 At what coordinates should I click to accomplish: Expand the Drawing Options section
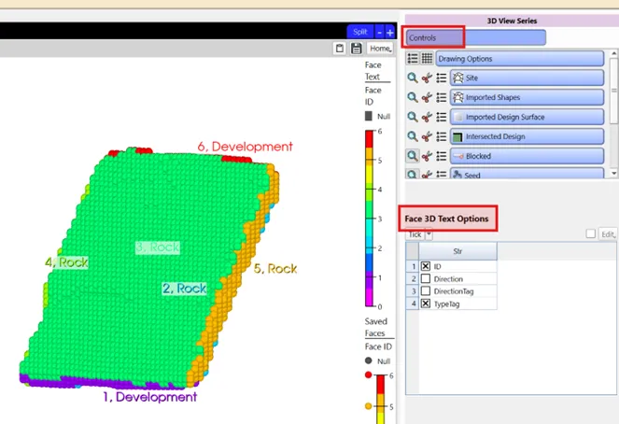pos(519,58)
